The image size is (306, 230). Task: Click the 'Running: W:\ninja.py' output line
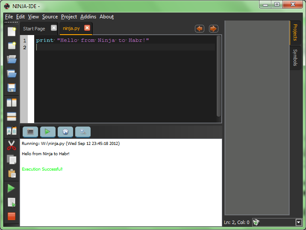click(x=71, y=144)
